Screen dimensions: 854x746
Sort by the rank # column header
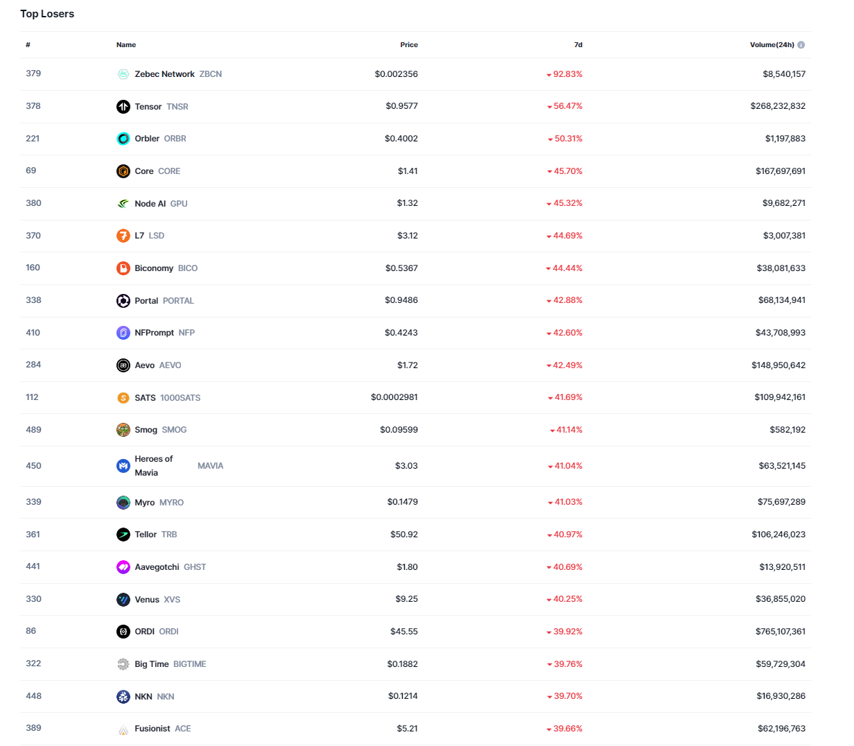[x=28, y=45]
